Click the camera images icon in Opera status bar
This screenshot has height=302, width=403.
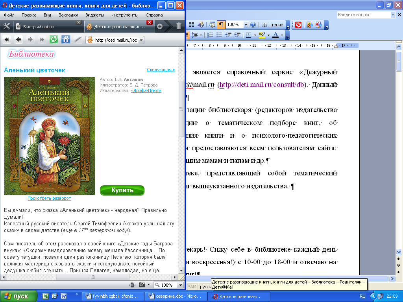(x=142, y=285)
